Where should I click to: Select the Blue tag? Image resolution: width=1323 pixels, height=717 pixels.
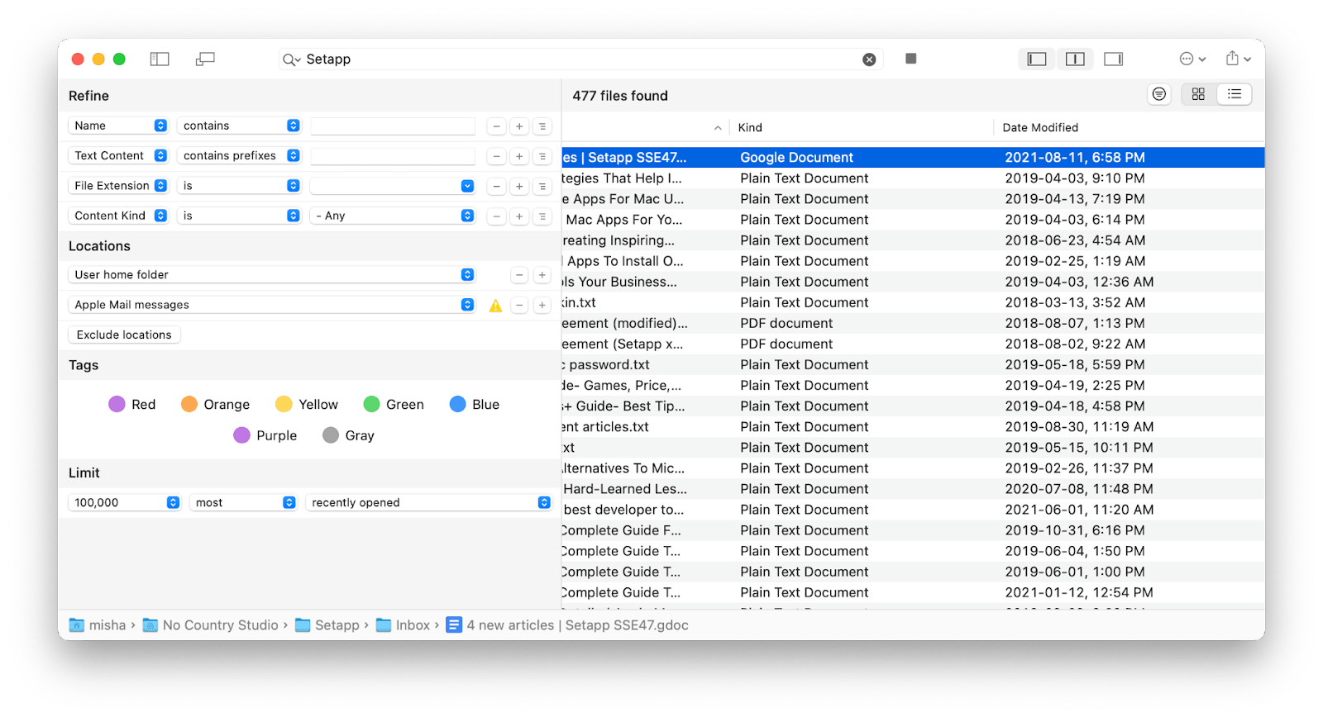475,404
